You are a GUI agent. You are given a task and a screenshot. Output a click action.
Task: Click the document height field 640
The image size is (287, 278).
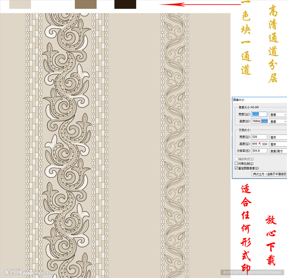coord(259,144)
